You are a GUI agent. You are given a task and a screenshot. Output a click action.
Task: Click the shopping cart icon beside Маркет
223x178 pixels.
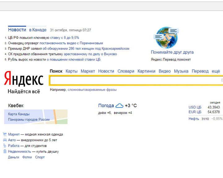[x=5, y=134]
